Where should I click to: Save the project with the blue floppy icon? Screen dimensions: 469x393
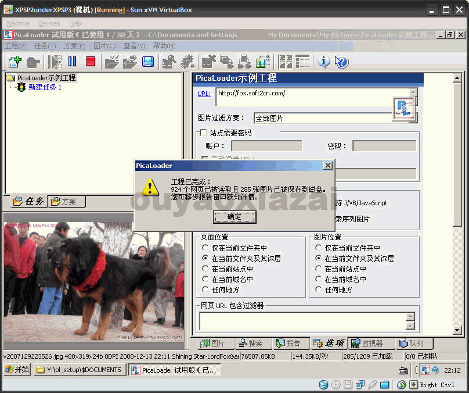[x=148, y=62]
